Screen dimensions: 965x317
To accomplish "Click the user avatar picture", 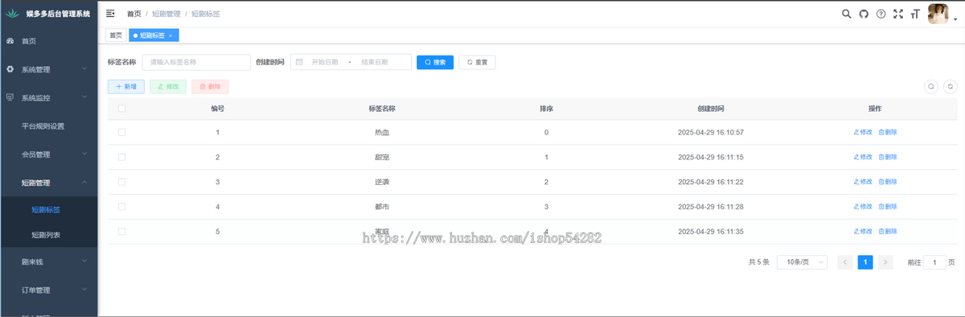I will tap(938, 14).
